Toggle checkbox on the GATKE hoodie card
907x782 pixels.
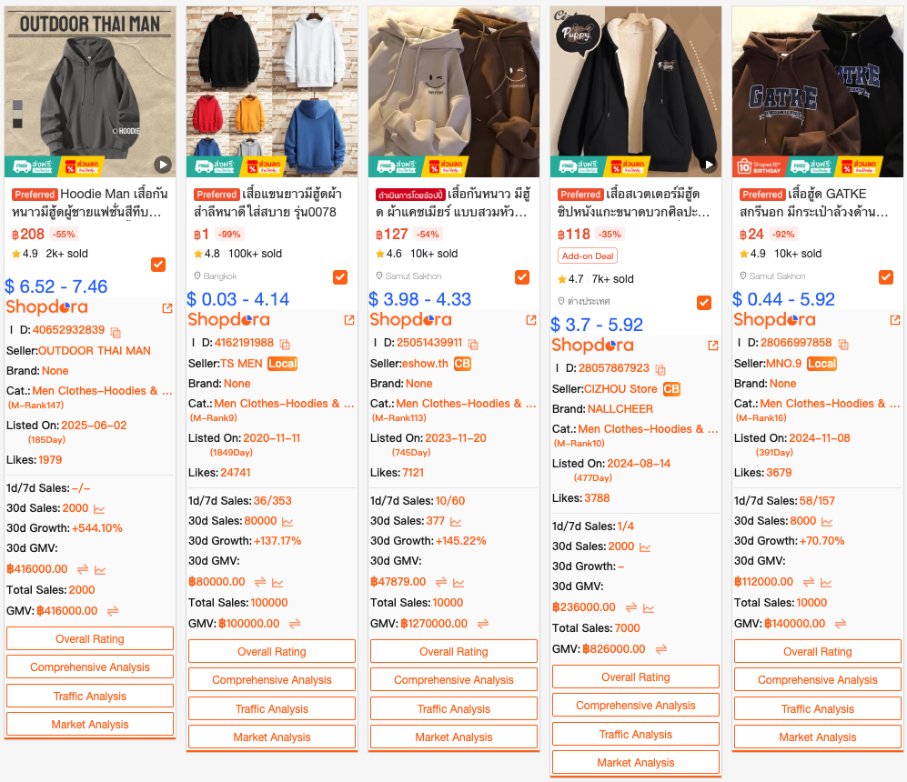(x=885, y=276)
